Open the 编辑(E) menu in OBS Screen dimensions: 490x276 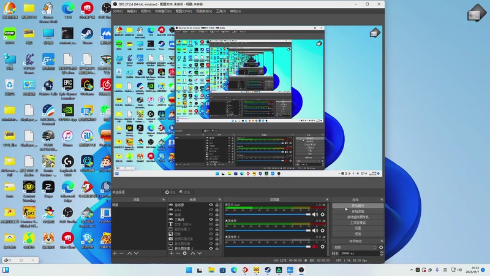pos(132,11)
